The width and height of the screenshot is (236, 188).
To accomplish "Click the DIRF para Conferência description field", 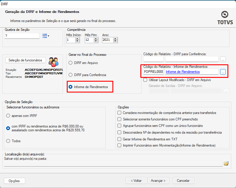I will (192, 59).
